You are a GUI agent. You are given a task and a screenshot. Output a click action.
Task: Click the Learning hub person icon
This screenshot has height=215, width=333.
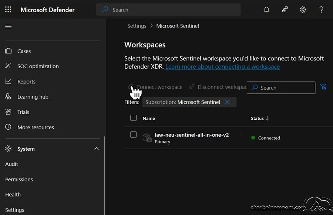pyautogui.click(x=8, y=97)
